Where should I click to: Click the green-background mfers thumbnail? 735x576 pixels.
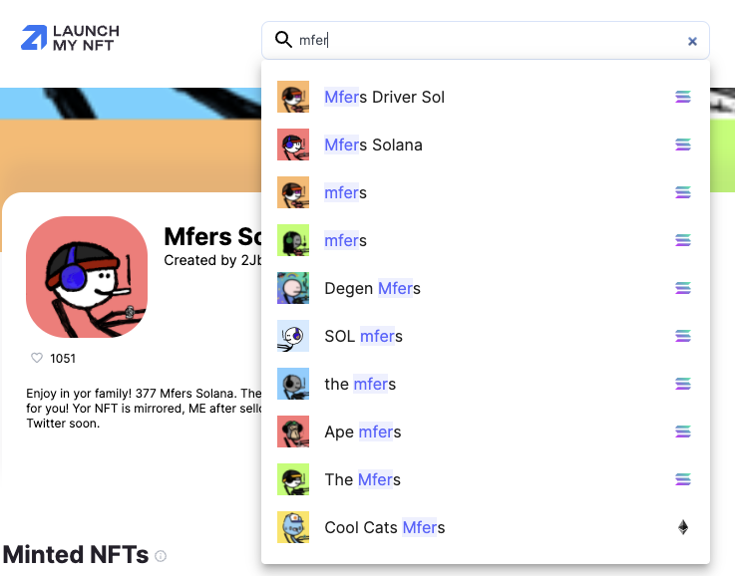[293, 240]
